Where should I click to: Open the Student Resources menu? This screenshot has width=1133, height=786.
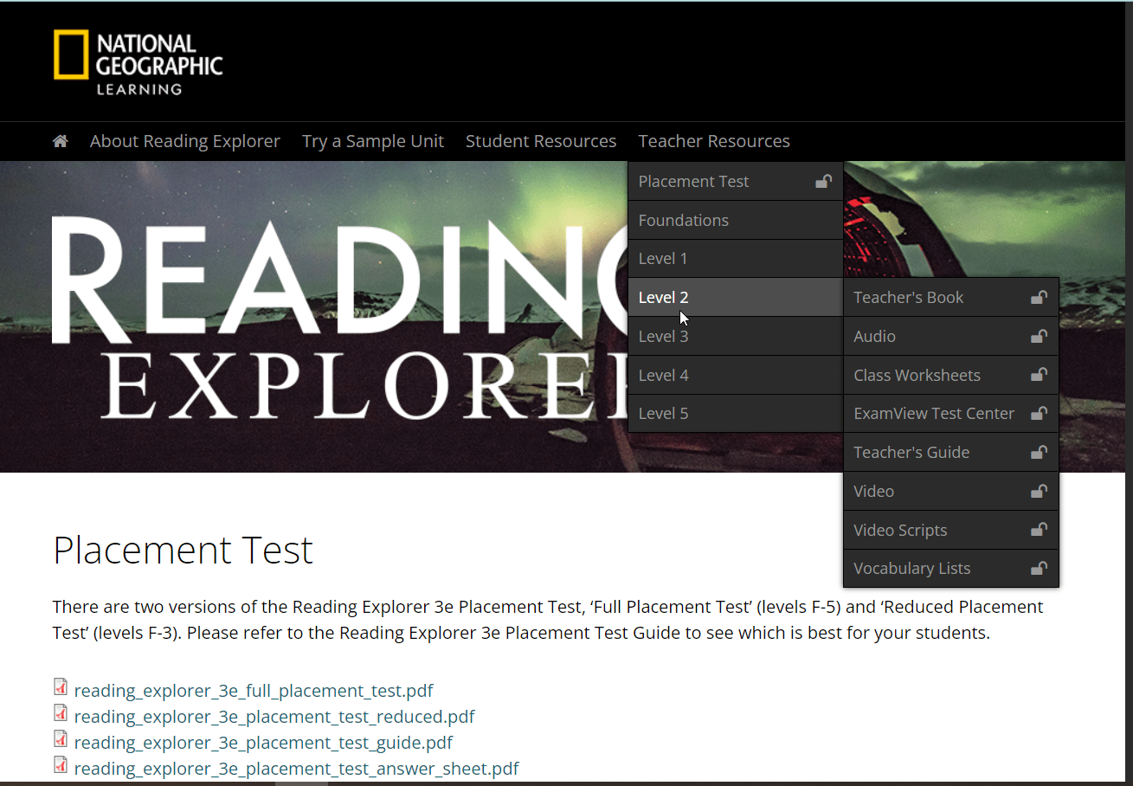541,140
